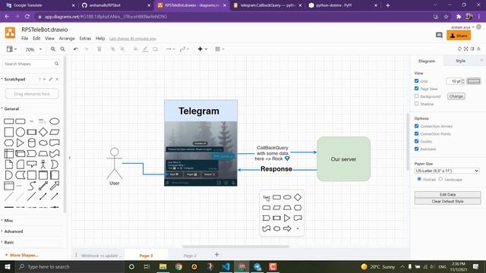
Task: Select the ellipse shape in General palette
Action: pos(54,121)
